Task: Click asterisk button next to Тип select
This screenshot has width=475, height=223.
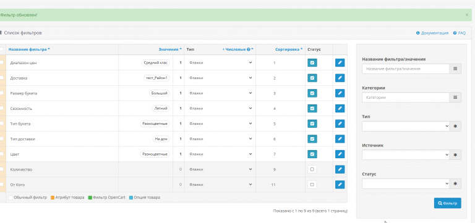Action: [x=455, y=126]
